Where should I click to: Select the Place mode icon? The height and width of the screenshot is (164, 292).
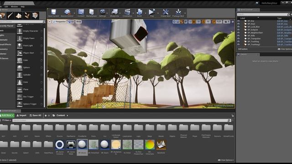coord(3,15)
